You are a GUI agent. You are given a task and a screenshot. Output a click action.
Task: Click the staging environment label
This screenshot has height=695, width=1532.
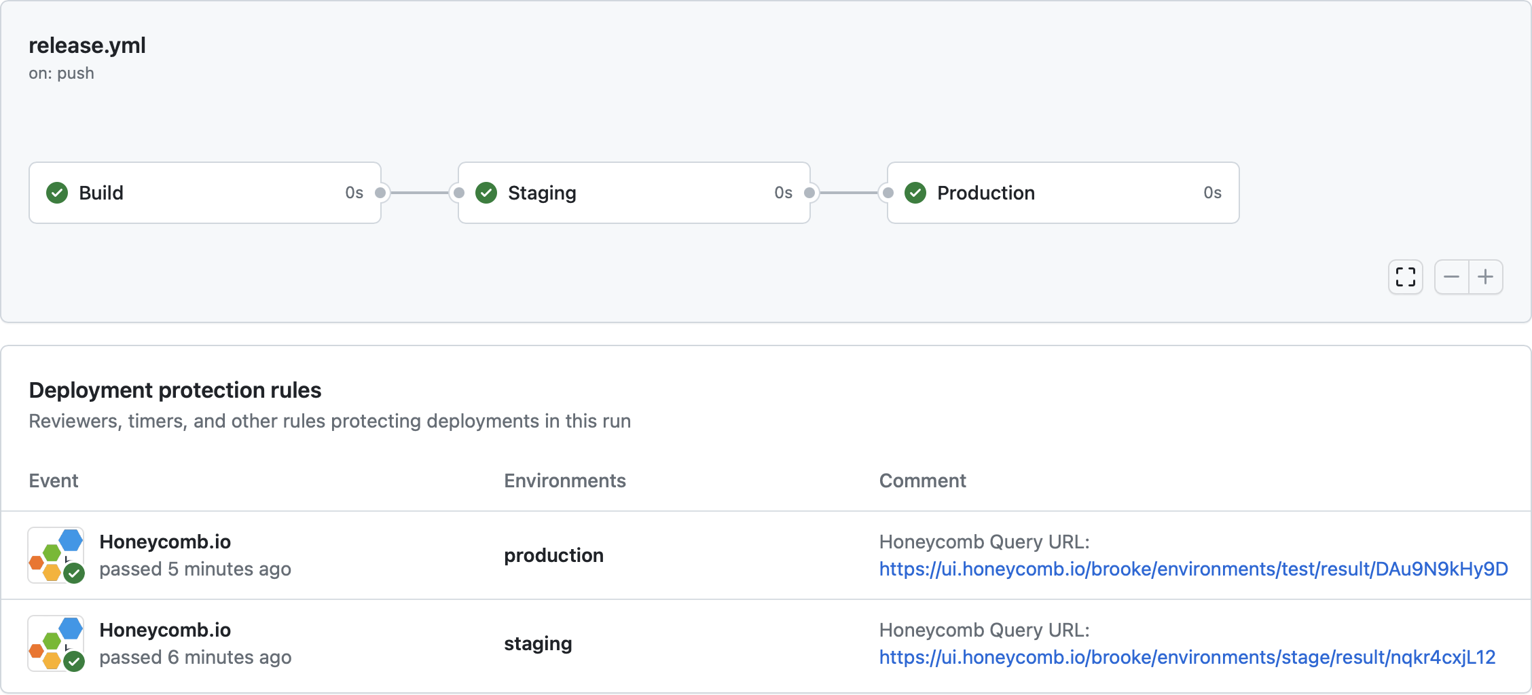pos(538,643)
